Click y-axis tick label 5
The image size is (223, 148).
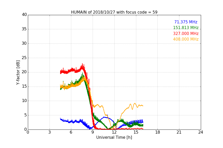click(x=26, y=115)
